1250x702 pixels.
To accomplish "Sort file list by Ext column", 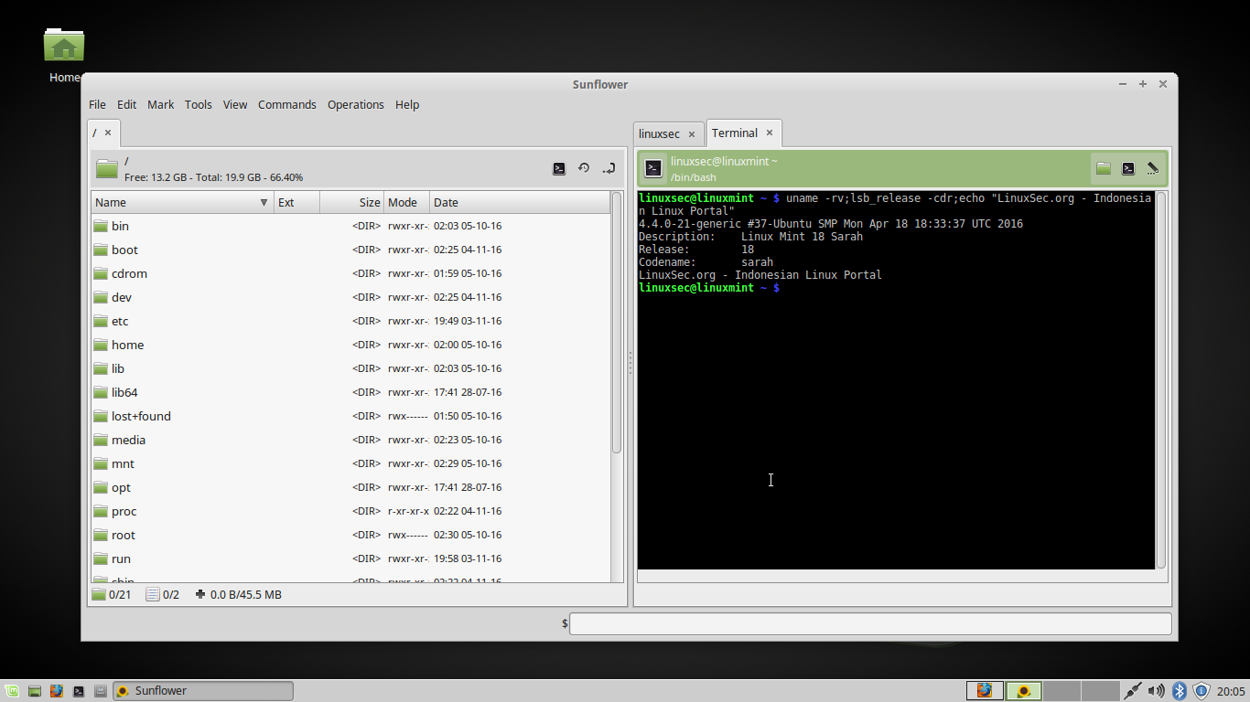I will pos(296,202).
